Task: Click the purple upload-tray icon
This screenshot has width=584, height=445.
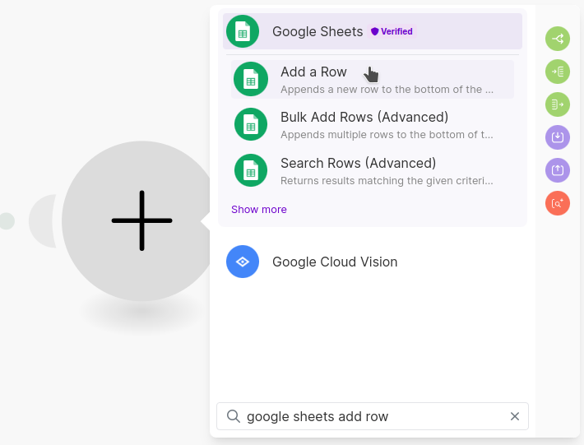Action: point(558,170)
